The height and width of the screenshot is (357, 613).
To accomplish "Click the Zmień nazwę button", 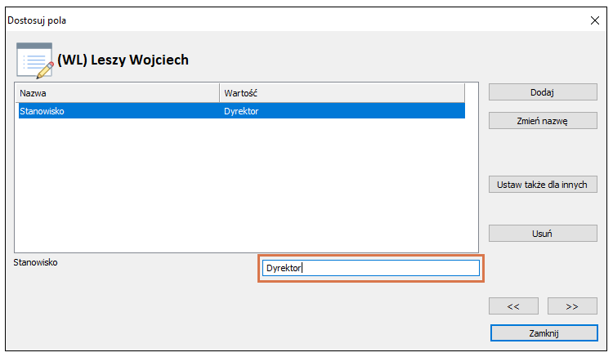I will (543, 121).
